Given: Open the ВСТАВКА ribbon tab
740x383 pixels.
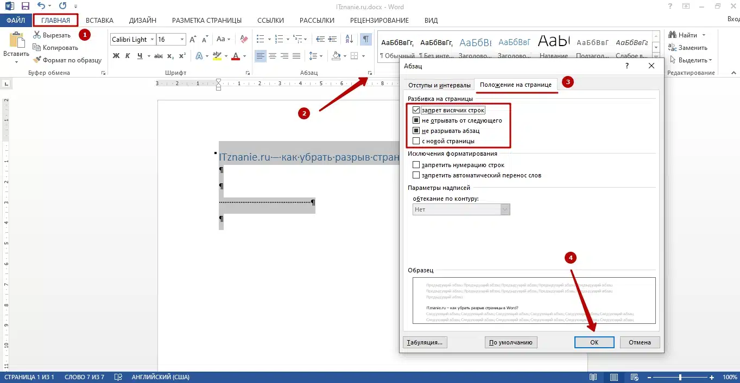Looking at the screenshot, I should [x=99, y=21].
